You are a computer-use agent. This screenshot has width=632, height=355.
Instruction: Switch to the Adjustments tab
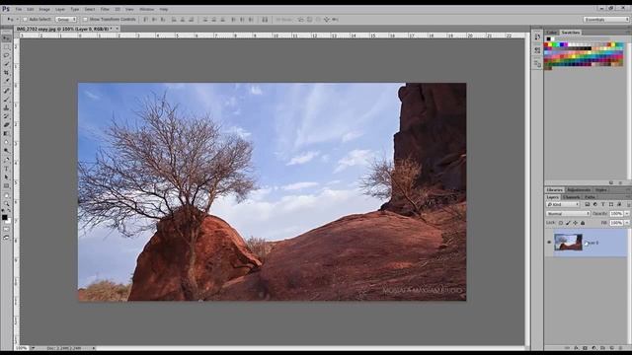pos(579,190)
